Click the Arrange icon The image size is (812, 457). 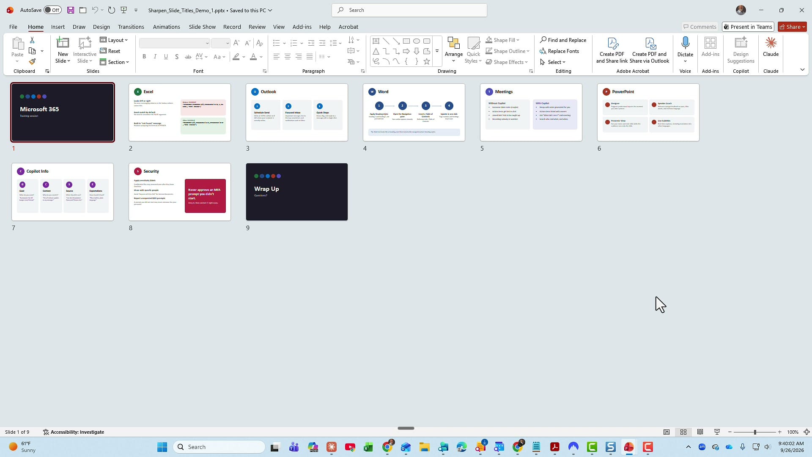tap(454, 44)
